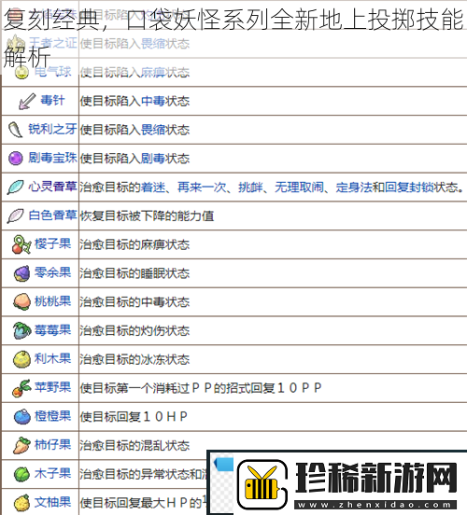This screenshot has height=515, width=467.
Task: Open the 桃桃果 berry link
Action: coord(52,301)
